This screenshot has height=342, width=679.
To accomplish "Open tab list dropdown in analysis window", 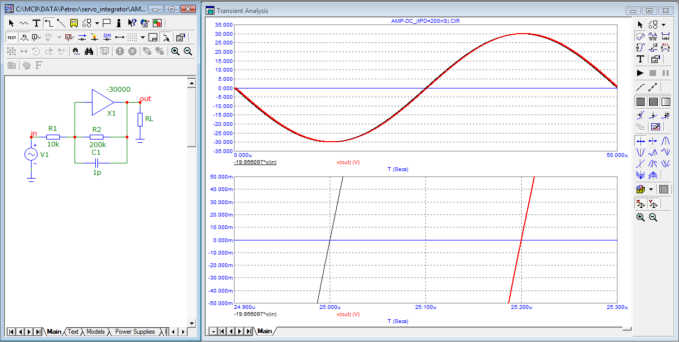I will [213, 331].
